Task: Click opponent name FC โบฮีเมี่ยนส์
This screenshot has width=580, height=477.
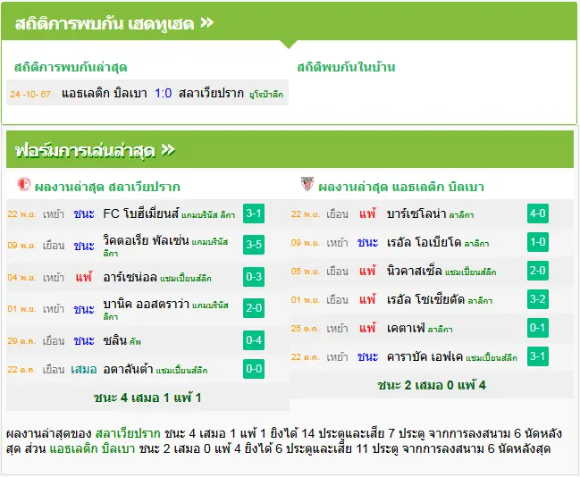Action: tap(141, 213)
